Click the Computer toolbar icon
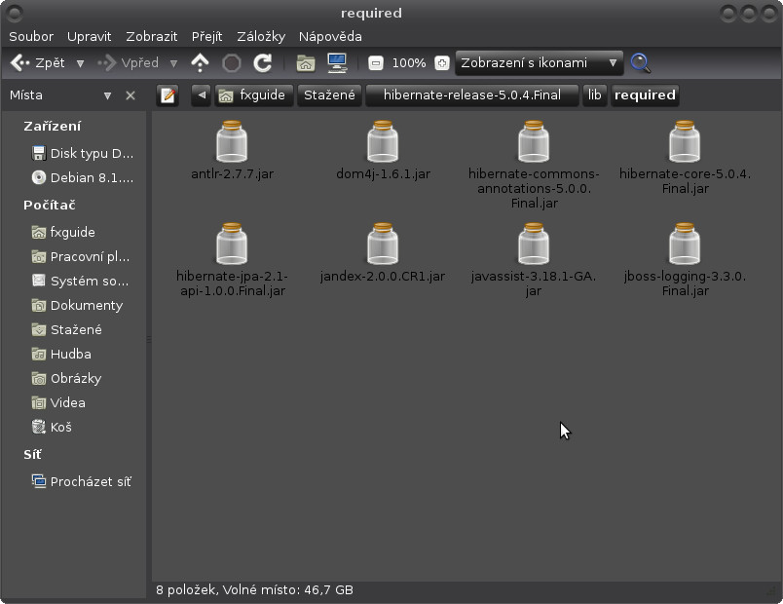This screenshot has height=604, width=783. pyautogui.click(x=337, y=63)
